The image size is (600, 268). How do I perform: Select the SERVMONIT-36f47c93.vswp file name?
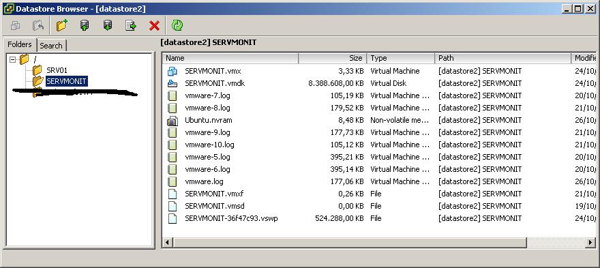231,218
